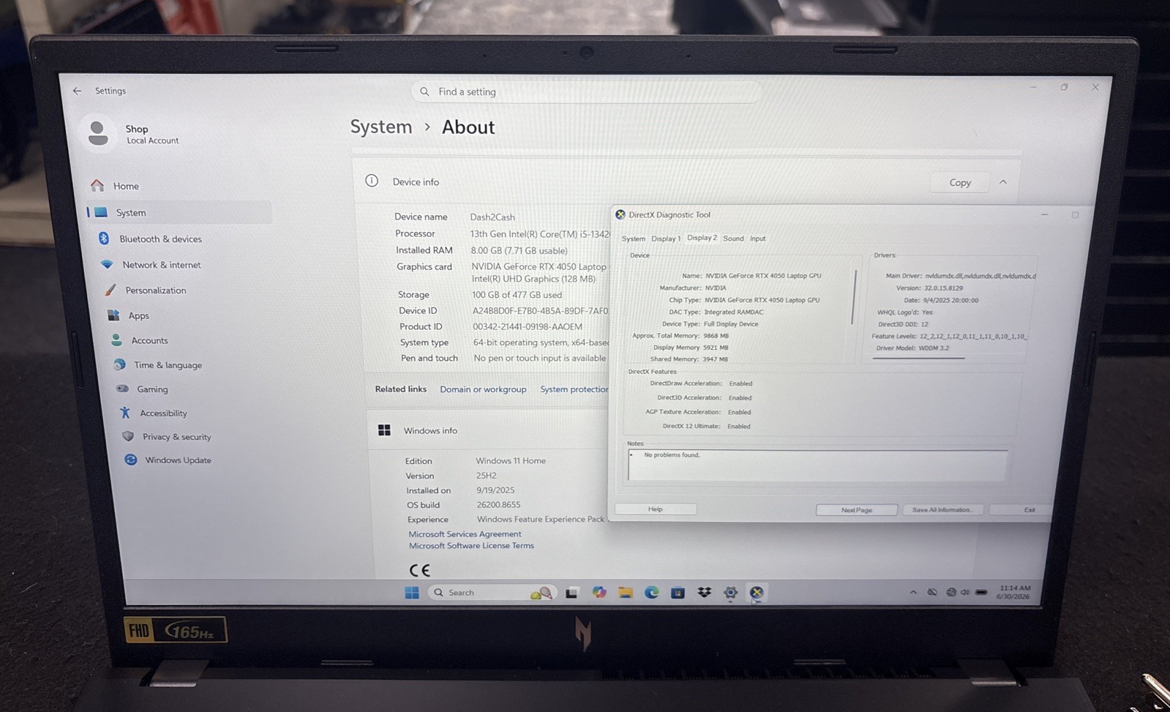Click Settings gear icon in taskbar

[730, 593]
